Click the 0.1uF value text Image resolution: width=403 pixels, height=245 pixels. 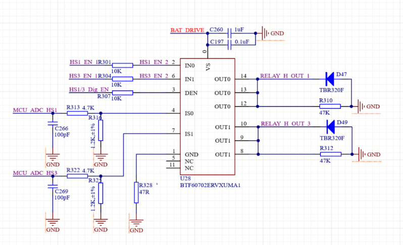pyautogui.click(x=242, y=42)
